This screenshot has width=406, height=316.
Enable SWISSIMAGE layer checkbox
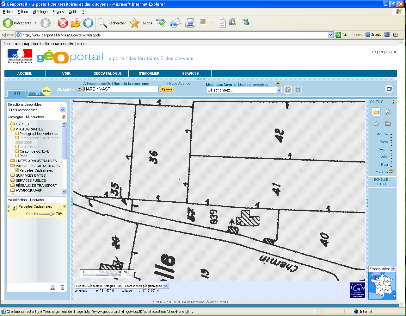(17, 147)
